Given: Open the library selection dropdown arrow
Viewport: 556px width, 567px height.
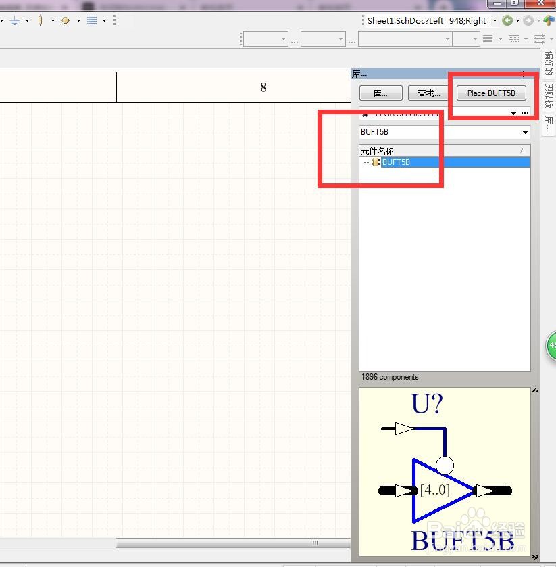Looking at the screenshot, I should (513, 114).
